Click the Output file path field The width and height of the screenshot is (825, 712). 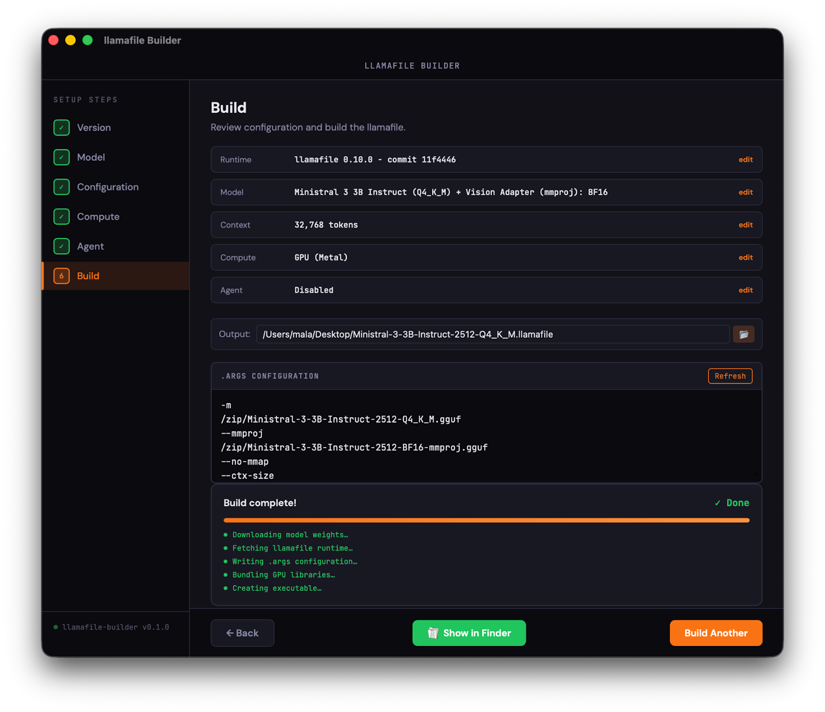point(492,335)
